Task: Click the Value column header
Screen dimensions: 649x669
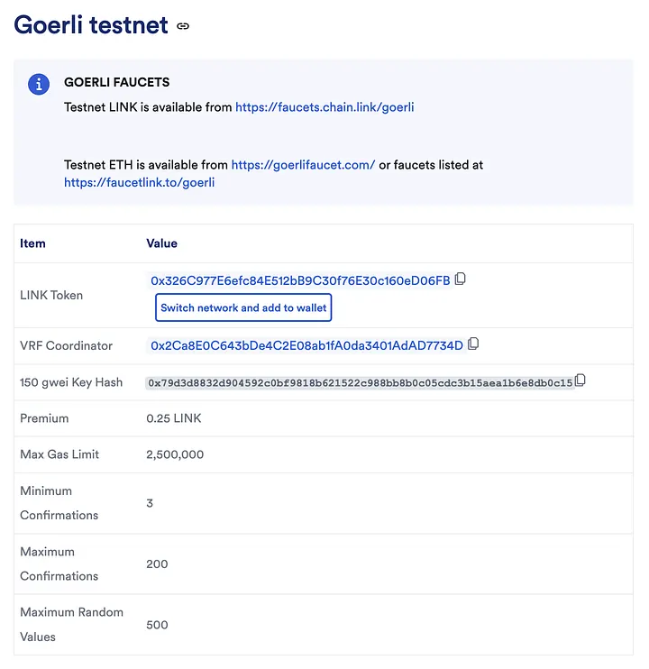Action: point(161,243)
